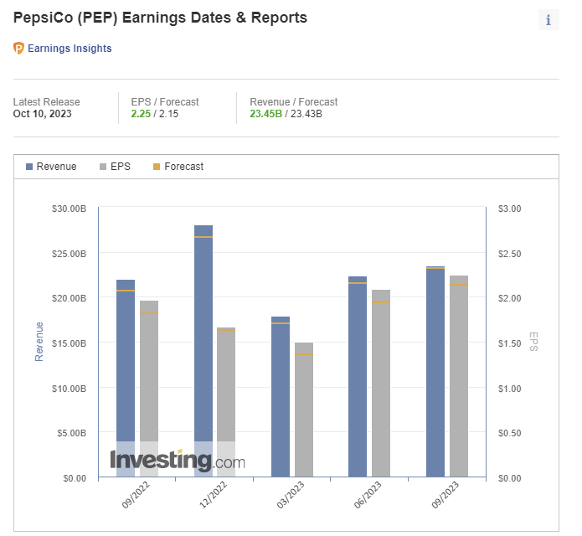Select the 09/2022 blue revenue bar
The height and width of the screenshot is (536, 582).
coord(126,378)
